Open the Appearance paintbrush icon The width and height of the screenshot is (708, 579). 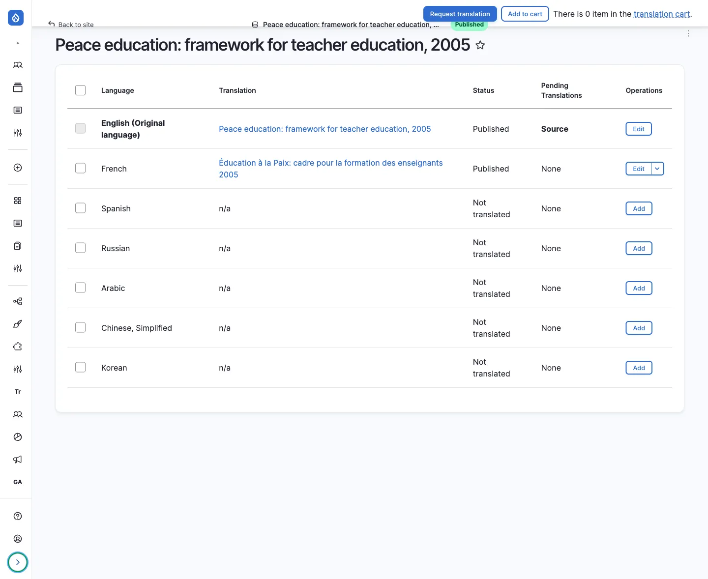(x=18, y=324)
